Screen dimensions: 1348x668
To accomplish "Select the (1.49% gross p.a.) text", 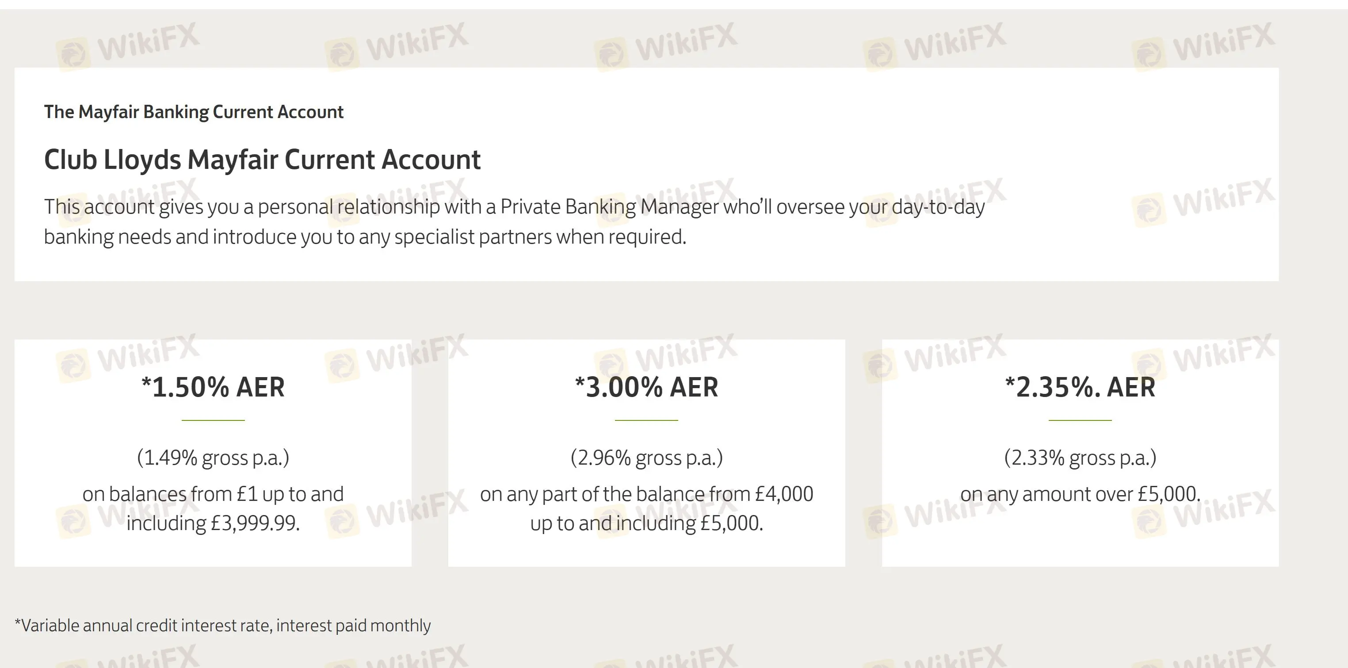I will pyautogui.click(x=213, y=458).
